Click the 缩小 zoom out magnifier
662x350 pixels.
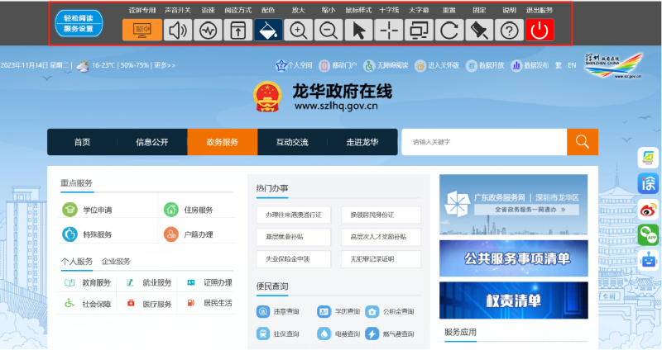329,30
